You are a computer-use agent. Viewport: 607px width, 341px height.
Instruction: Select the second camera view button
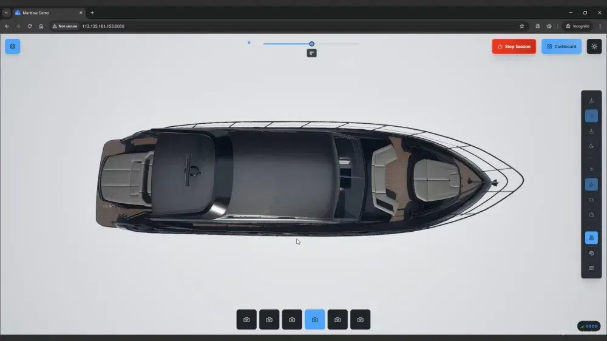pos(270,320)
